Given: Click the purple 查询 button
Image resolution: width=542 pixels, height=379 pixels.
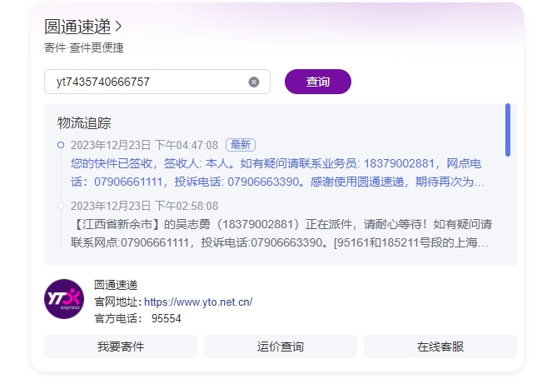Looking at the screenshot, I should tap(318, 82).
